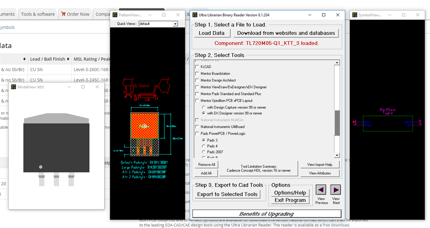Click the SymbolView window title icon
This screenshot has height=228, width=430.
(x=354, y=15)
